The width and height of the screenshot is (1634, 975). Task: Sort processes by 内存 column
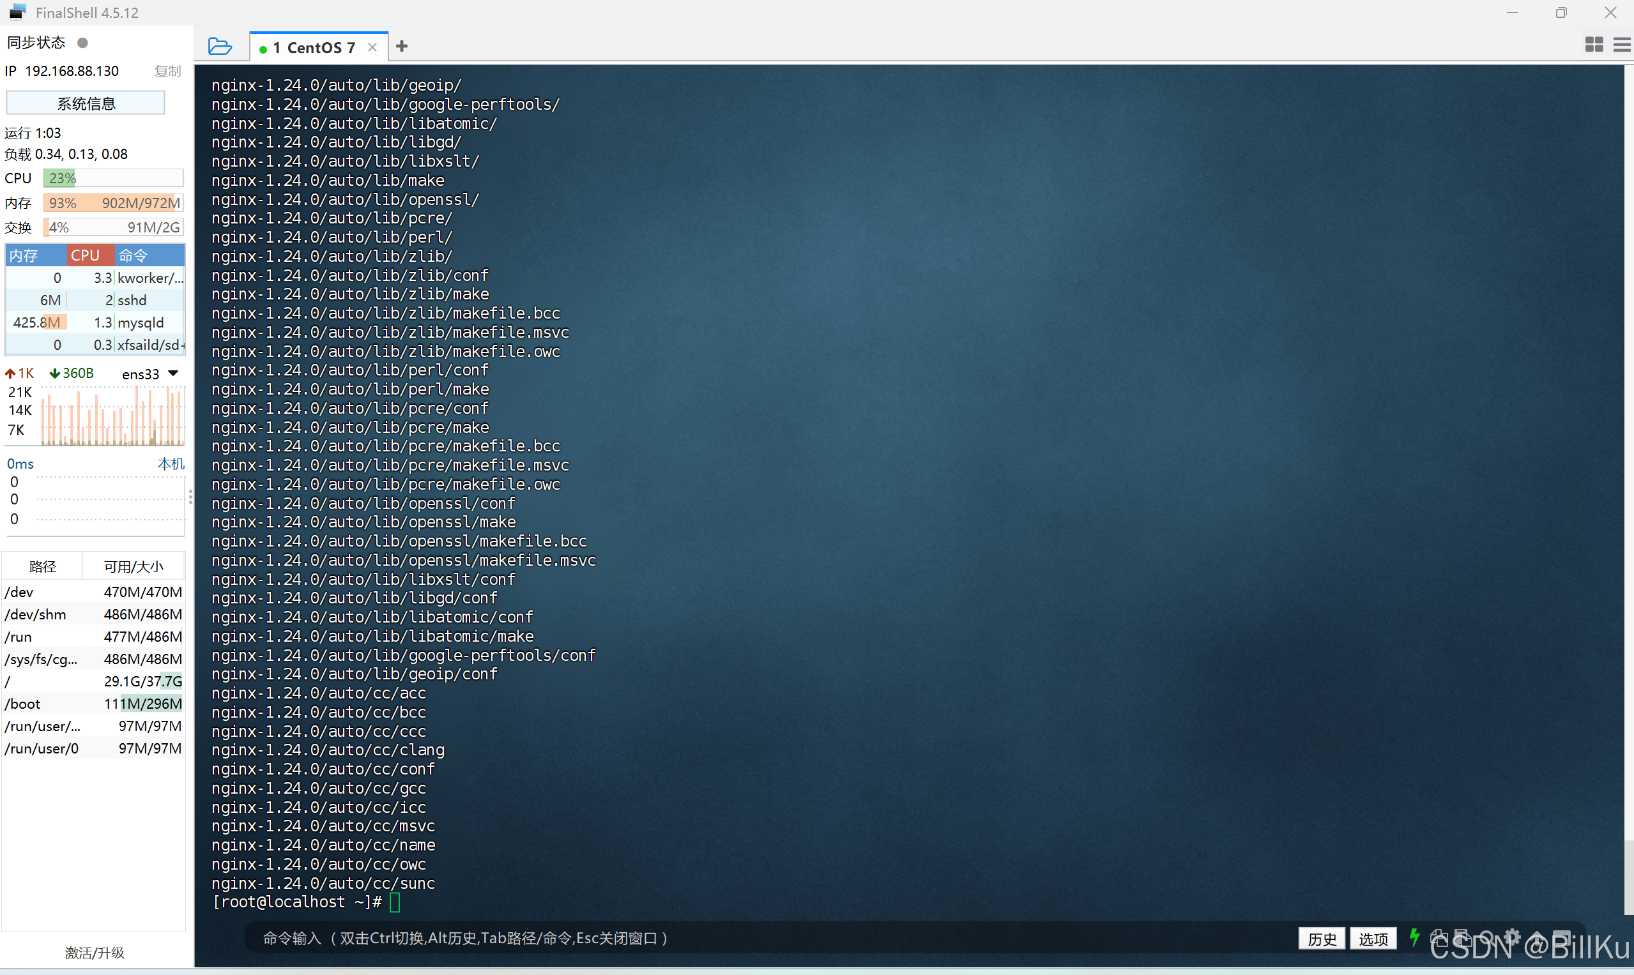(x=36, y=255)
